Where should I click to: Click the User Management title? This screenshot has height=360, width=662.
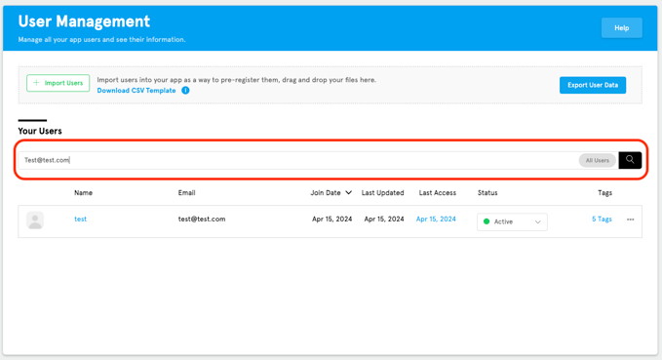tap(84, 21)
